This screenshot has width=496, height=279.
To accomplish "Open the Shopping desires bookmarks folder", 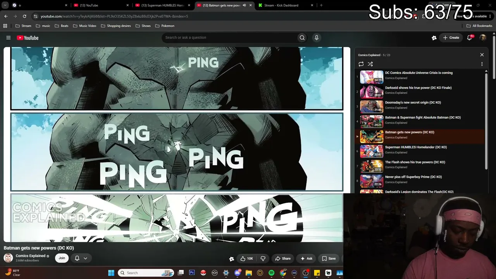I will pyautogui.click(x=116, y=26).
